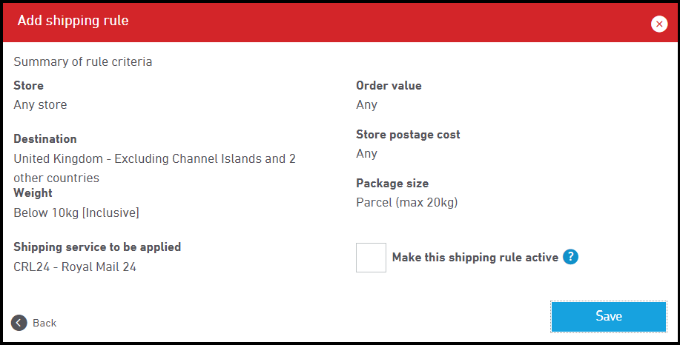Open help for shipping rule active
680x345 pixels.
570,257
